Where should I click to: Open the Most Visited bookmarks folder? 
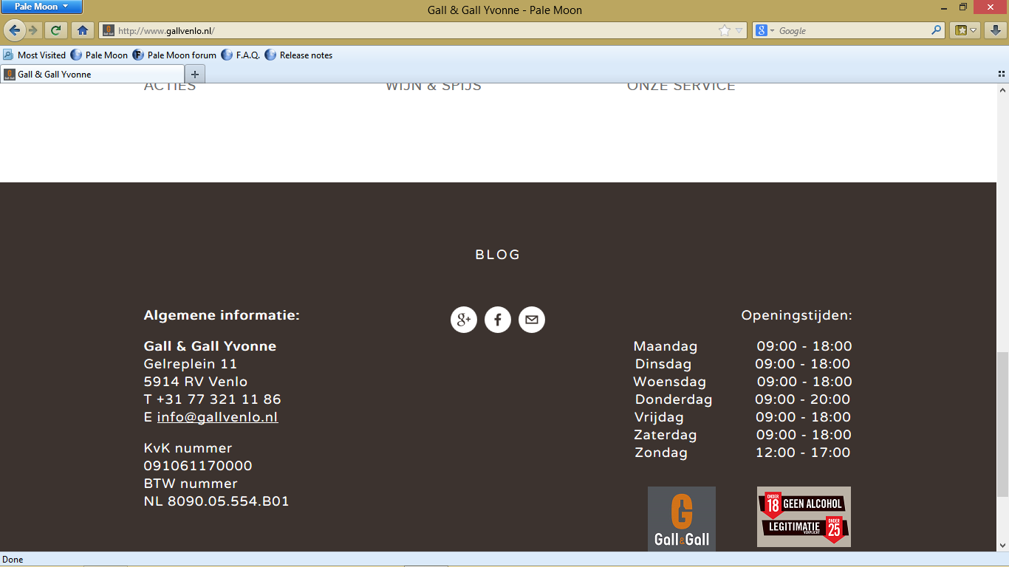pyautogui.click(x=34, y=55)
